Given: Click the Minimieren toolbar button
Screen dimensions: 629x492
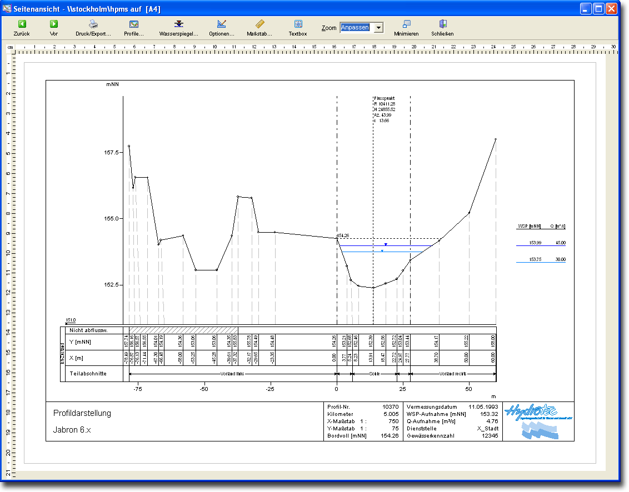Looking at the screenshot, I should pos(406,28).
